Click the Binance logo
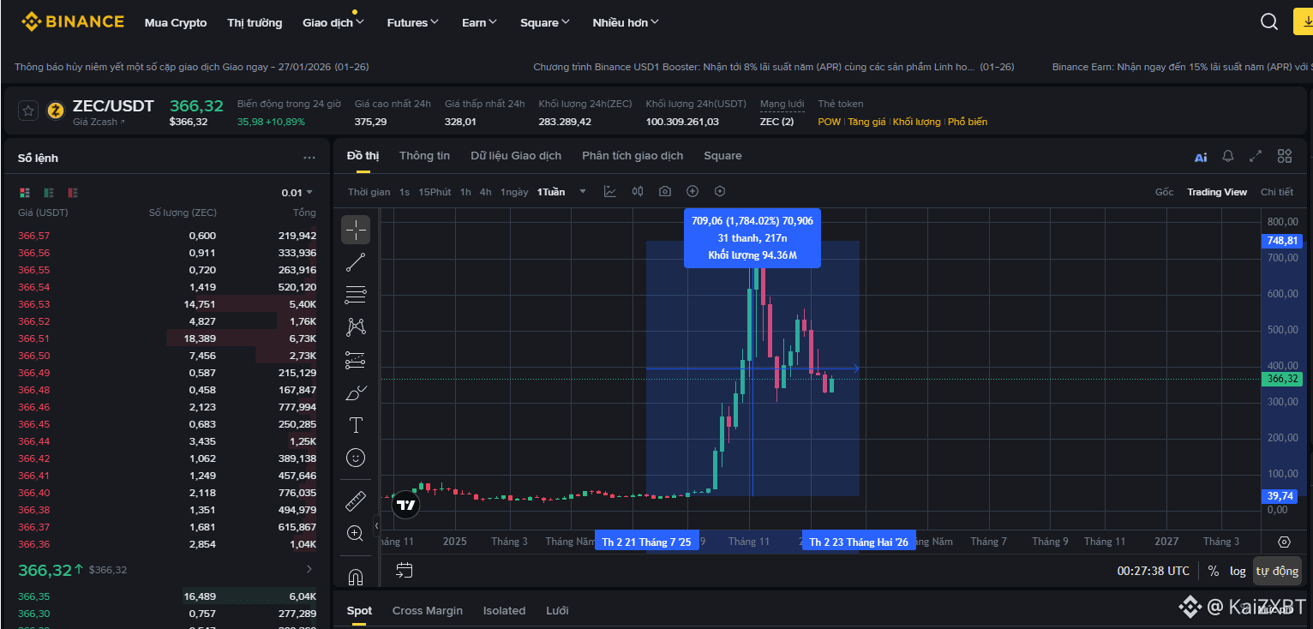The image size is (1313, 629). 73,22
